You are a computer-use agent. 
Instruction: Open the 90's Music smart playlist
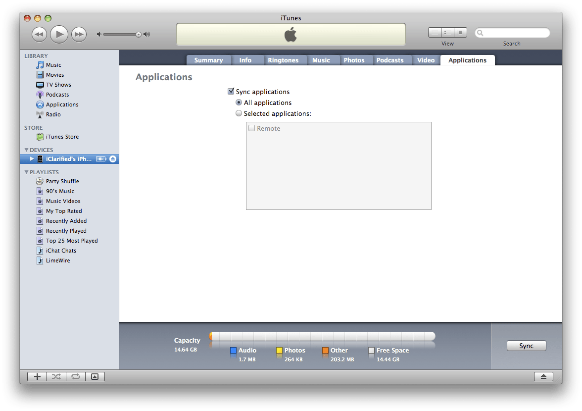pyautogui.click(x=60, y=191)
